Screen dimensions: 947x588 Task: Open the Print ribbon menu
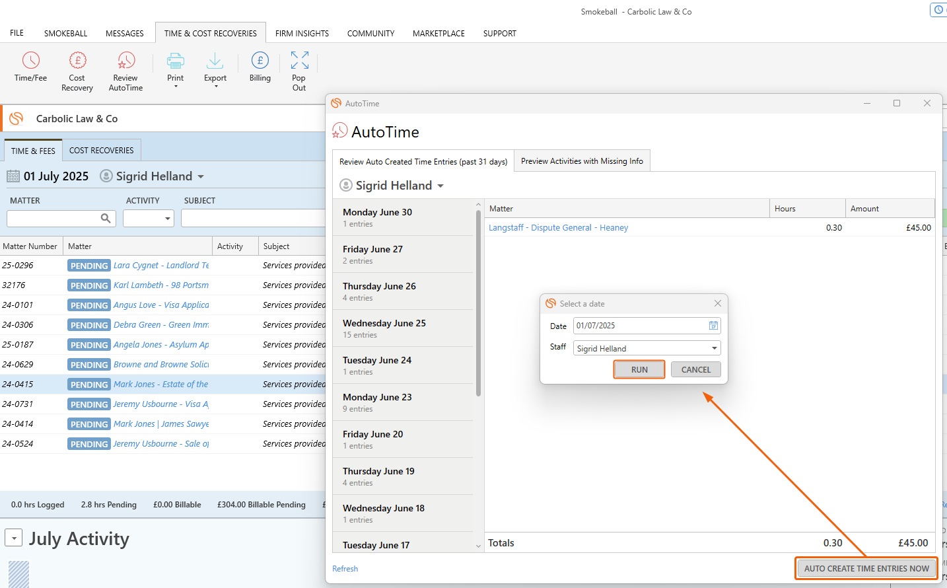[176, 71]
